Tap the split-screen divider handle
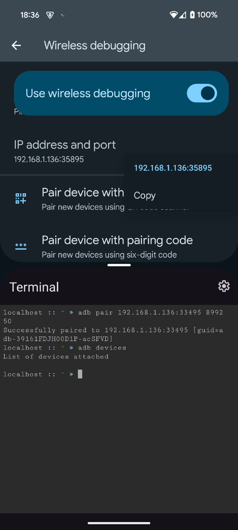Screen dimensions: 238x530 coord(119,265)
